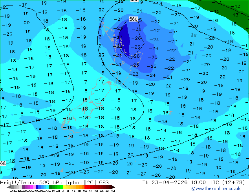
Task: Click the '500 hPa' level text
Action: (x=51, y=183)
